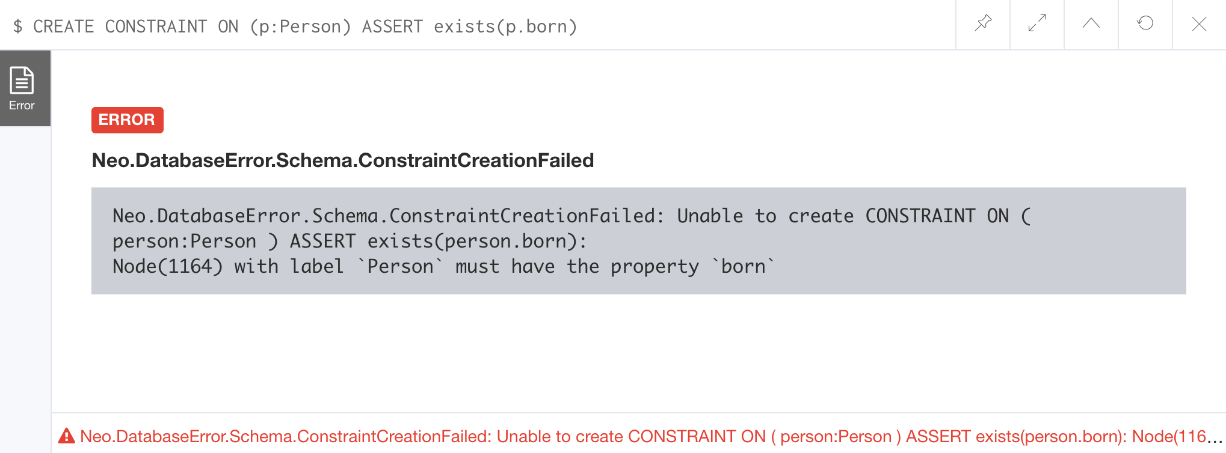Click the truncated ellipsis in status bar
The image size is (1226, 453).
pyautogui.click(x=1215, y=437)
